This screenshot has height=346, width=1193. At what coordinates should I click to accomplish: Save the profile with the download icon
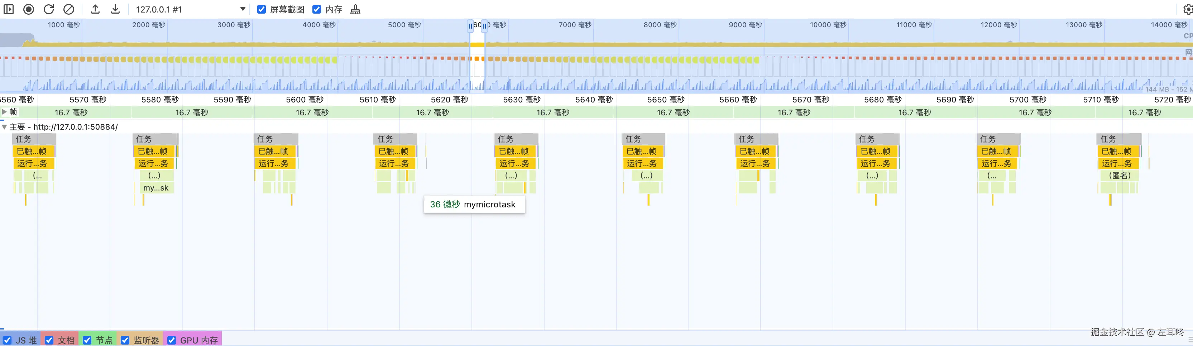[x=115, y=9]
